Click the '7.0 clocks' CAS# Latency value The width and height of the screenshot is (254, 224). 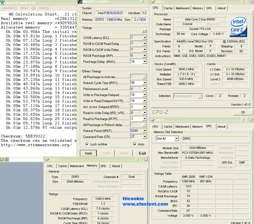click(103, 209)
